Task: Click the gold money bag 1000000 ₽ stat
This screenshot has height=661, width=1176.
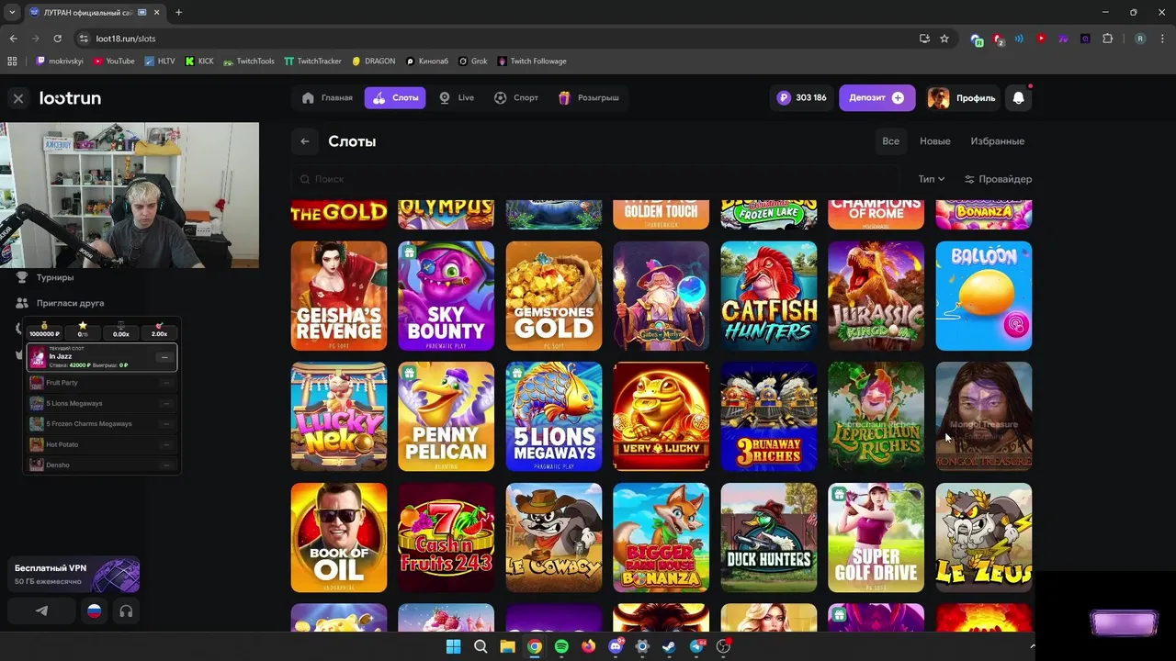Action: (x=44, y=330)
